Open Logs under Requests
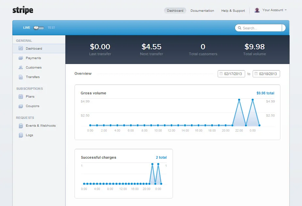302x206 pixels. (29, 135)
